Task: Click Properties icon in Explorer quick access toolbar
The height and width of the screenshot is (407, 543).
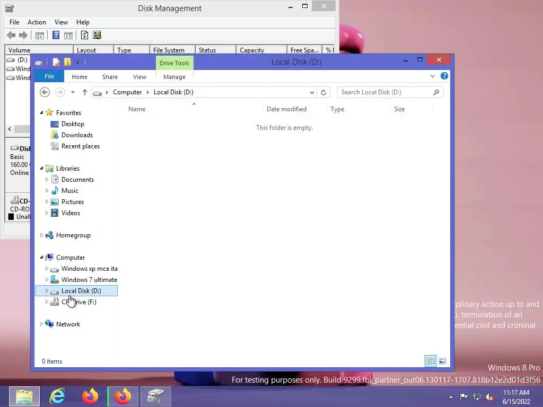Action: pyautogui.click(x=56, y=62)
